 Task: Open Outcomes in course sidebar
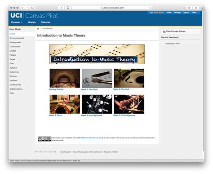[x=14, y=72]
